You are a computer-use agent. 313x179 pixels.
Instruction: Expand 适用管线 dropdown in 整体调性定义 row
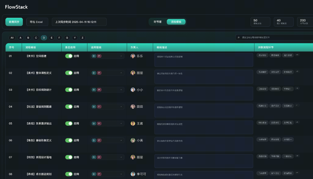[107, 73]
